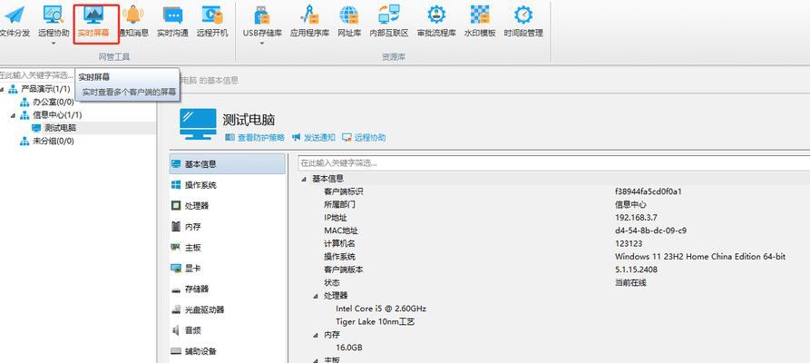This screenshot has width=810, height=363.
Task: Collapse the 处理器 section in details
Action: pyautogui.click(x=315, y=296)
